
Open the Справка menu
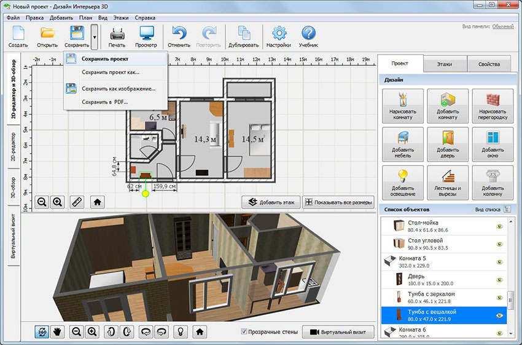(145, 18)
